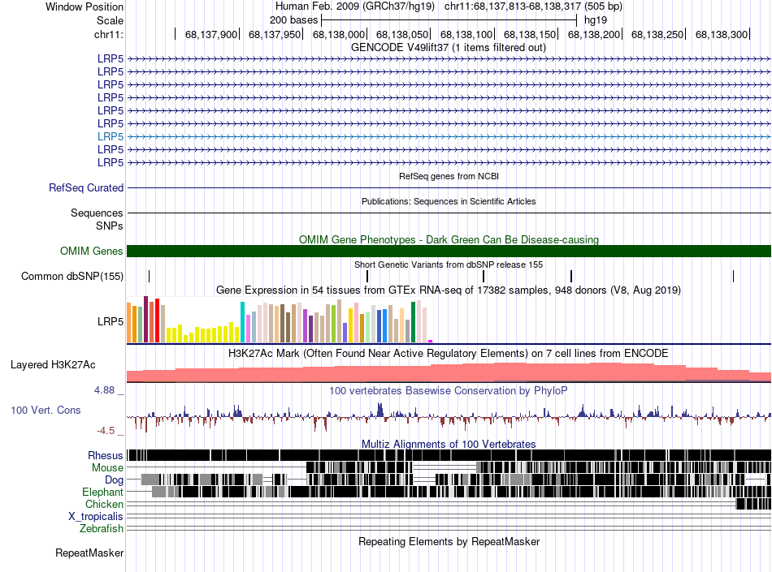Click the dbSNP tick below the 68,138,100 coordinate label
This screenshot has height=572, width=772.
click(484, 276)
